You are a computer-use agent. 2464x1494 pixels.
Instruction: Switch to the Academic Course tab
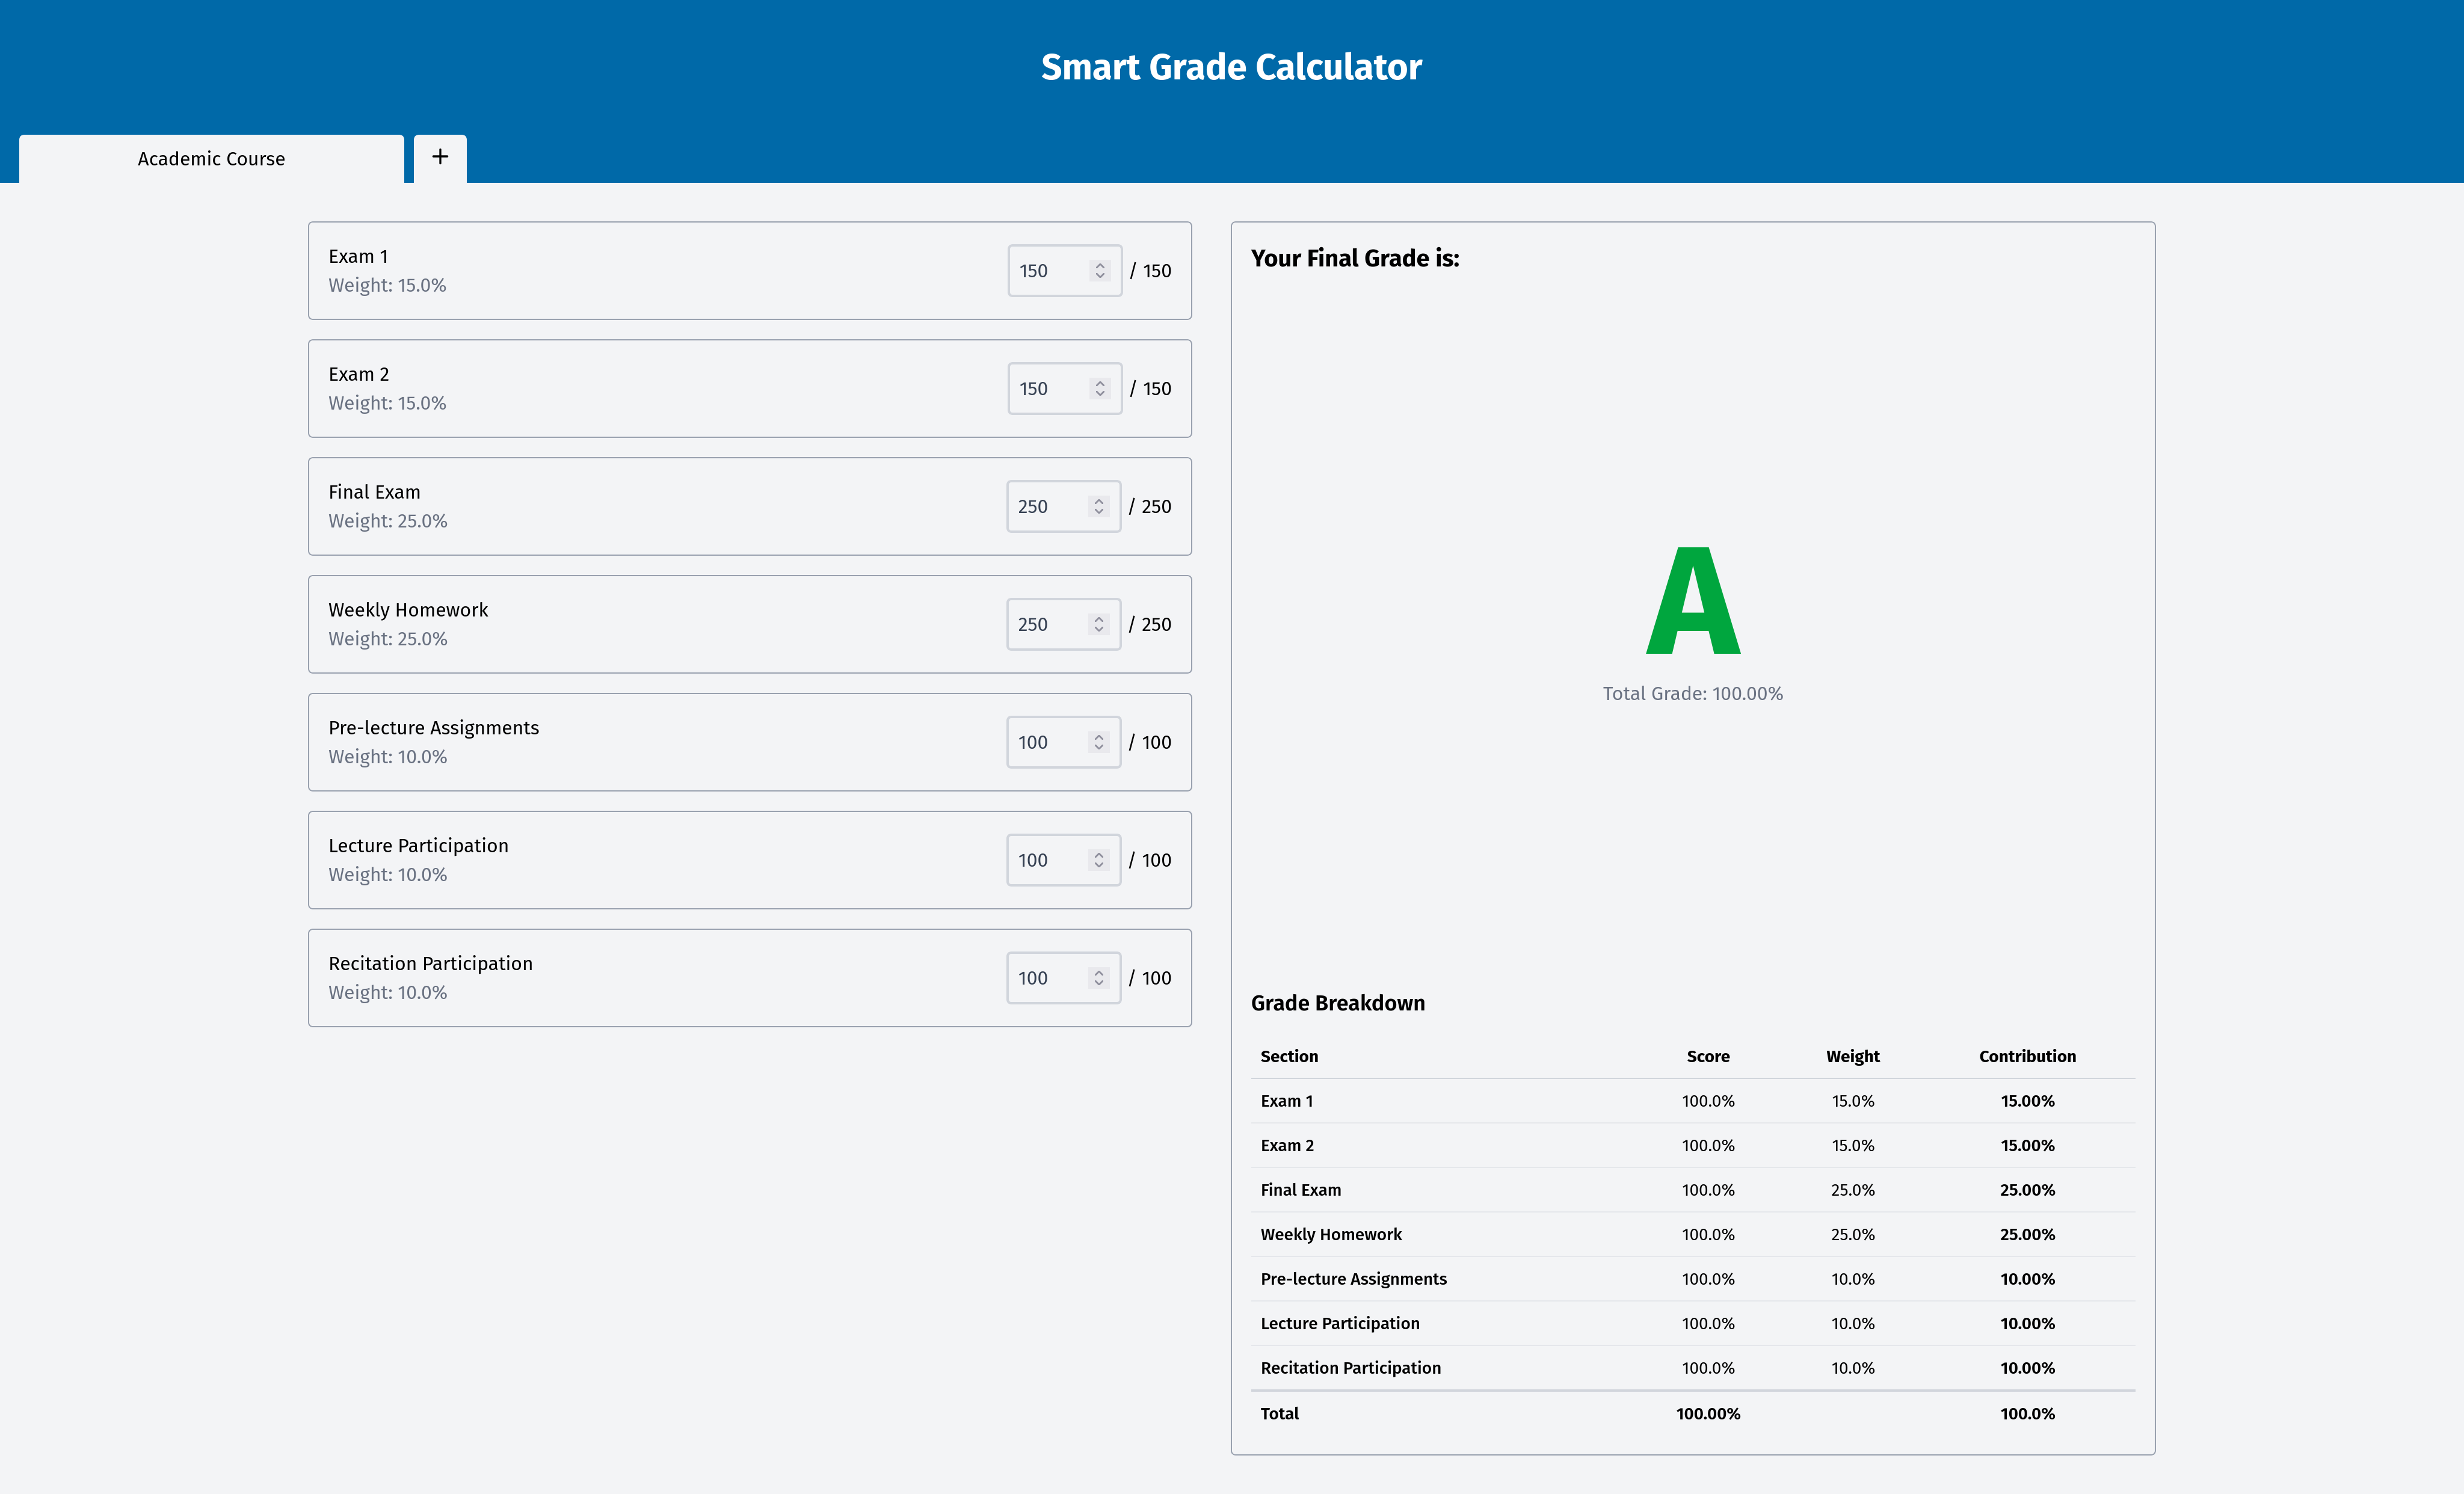point(211,159)
